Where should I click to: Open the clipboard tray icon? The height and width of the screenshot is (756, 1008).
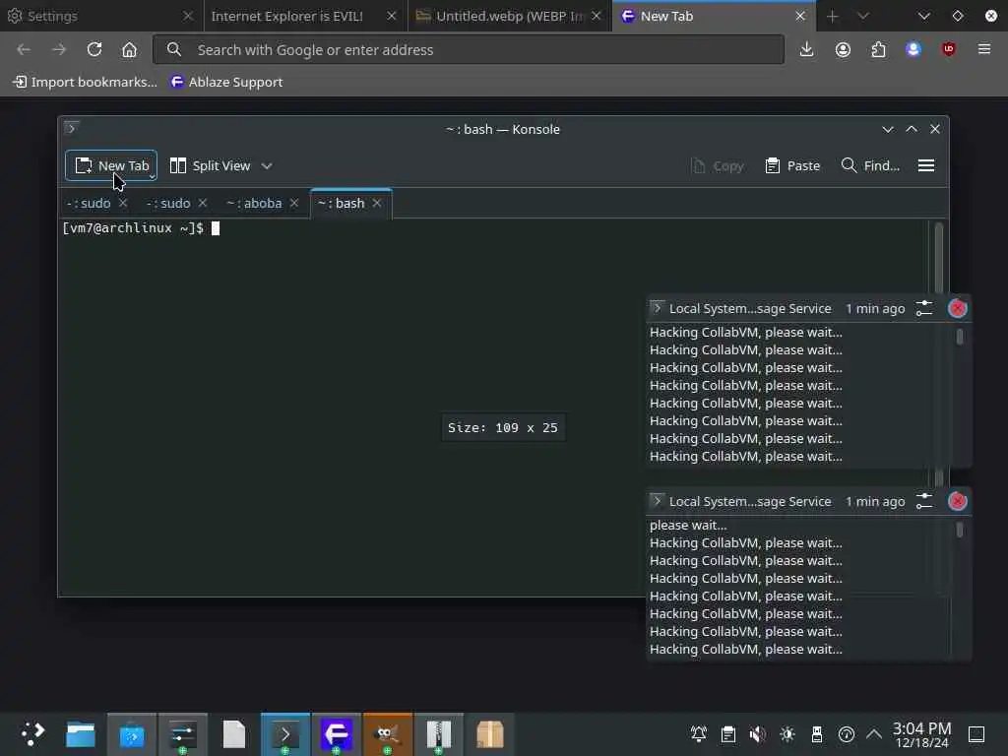click(x=728, y=734)
